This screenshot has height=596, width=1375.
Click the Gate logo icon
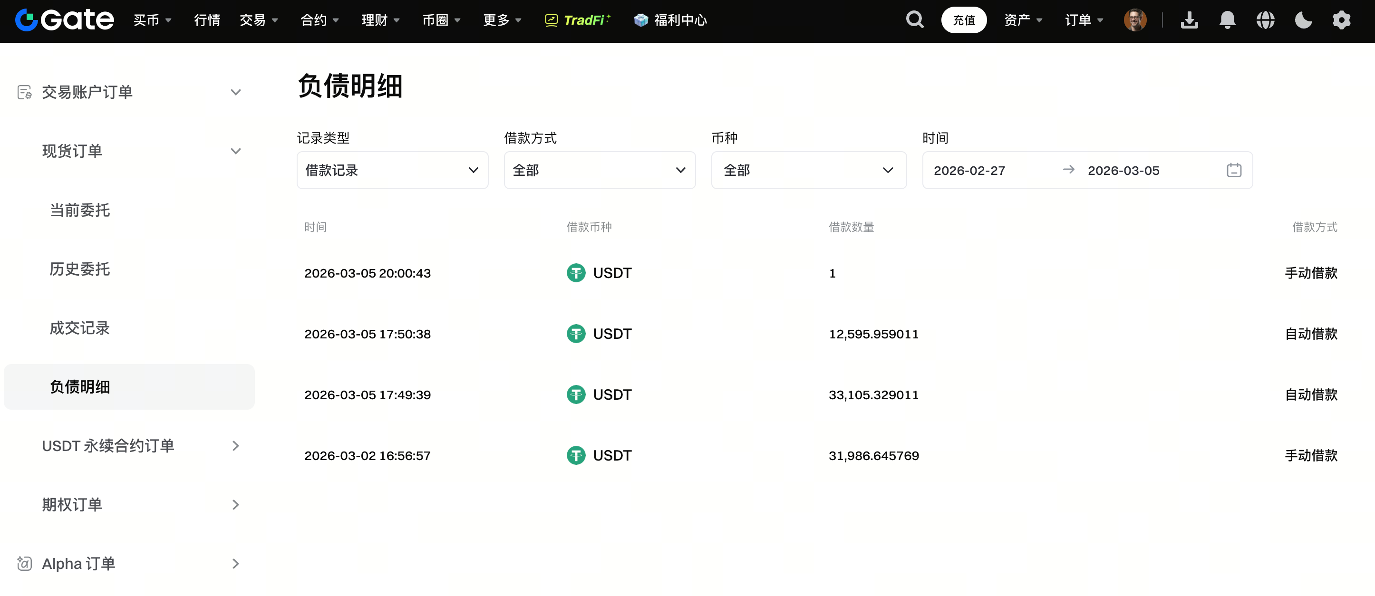(27, 20)
